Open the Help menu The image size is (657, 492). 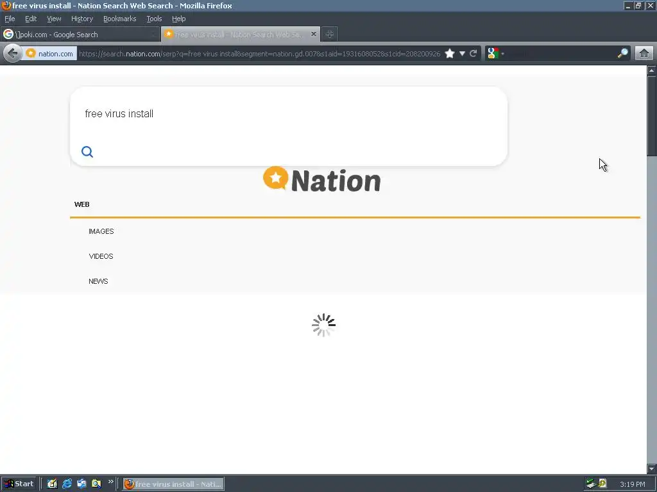179,19
